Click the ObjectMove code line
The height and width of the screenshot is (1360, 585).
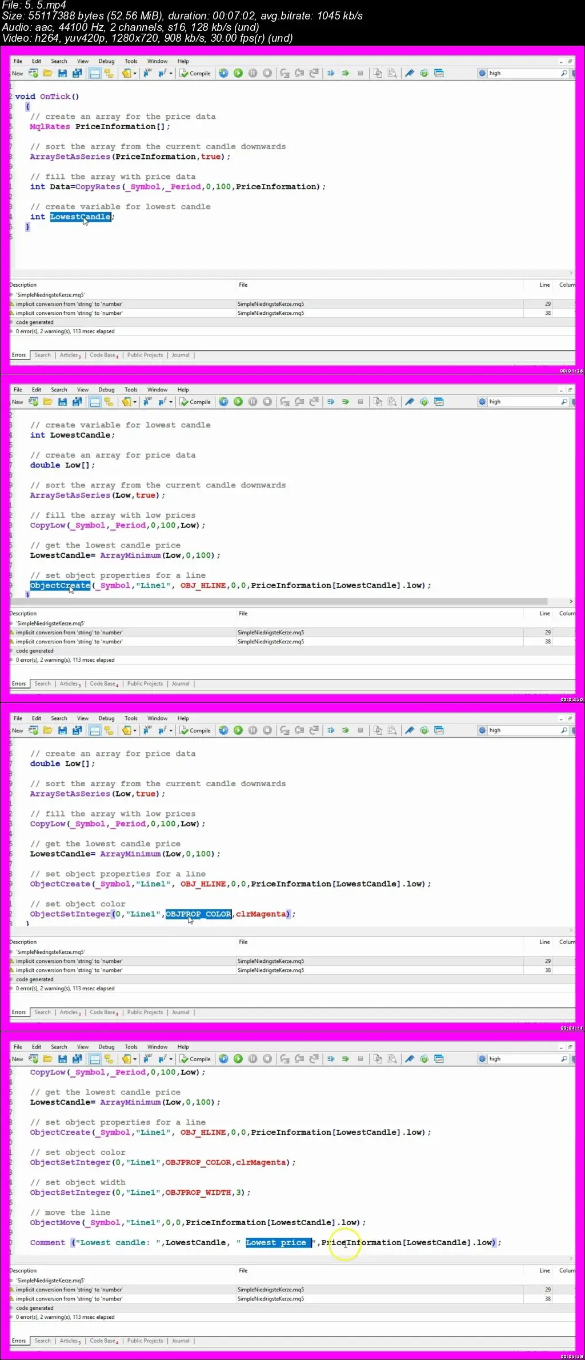[x=198, y=1223]
